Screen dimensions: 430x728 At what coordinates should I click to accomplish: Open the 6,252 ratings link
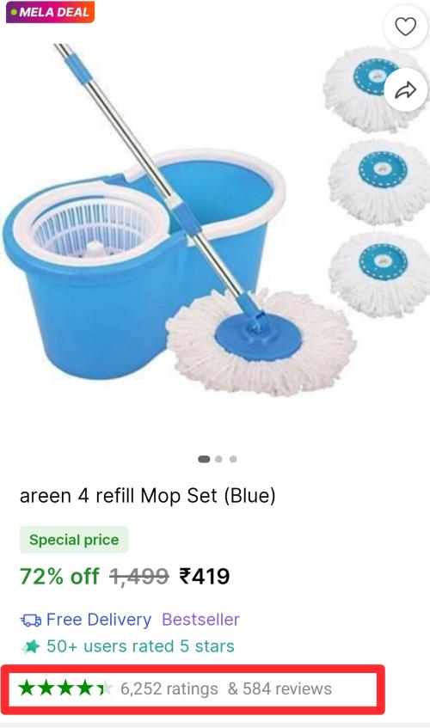point(169,688)
